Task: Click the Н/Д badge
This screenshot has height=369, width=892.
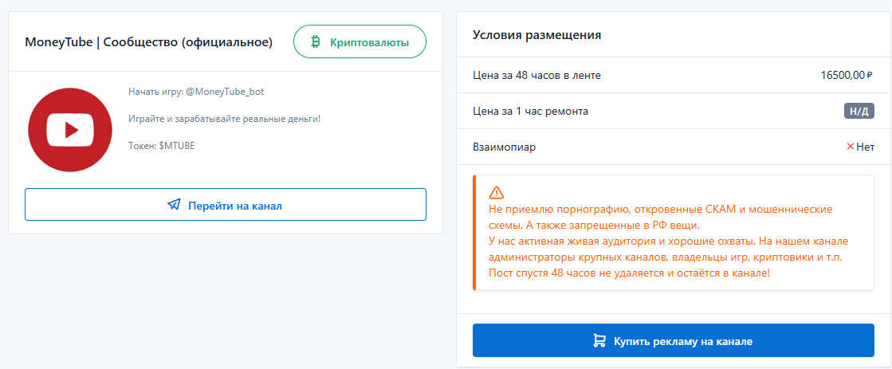Action: (x=859, y=112)
